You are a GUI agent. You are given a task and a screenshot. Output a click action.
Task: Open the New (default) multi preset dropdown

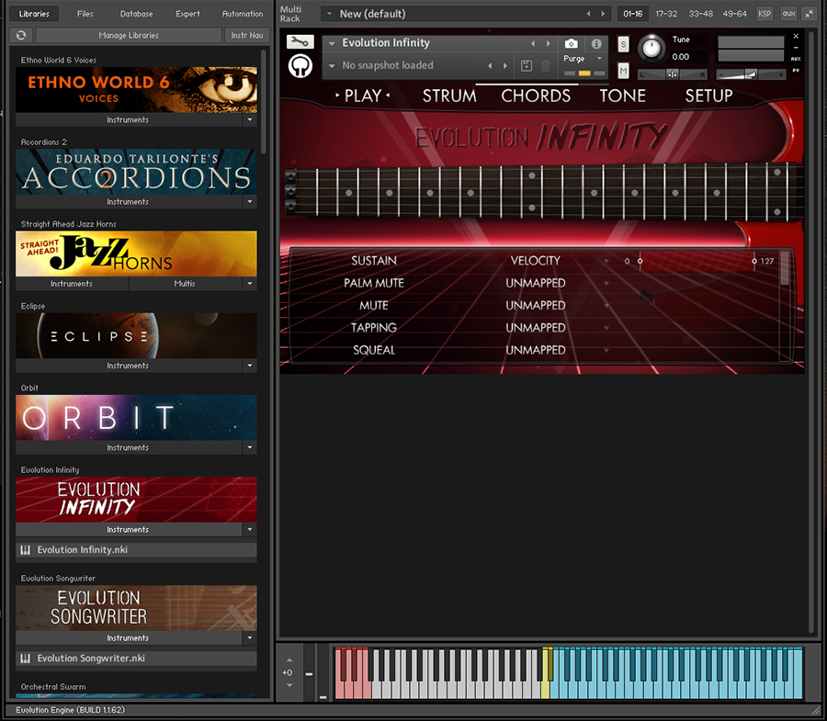[330, 14]
